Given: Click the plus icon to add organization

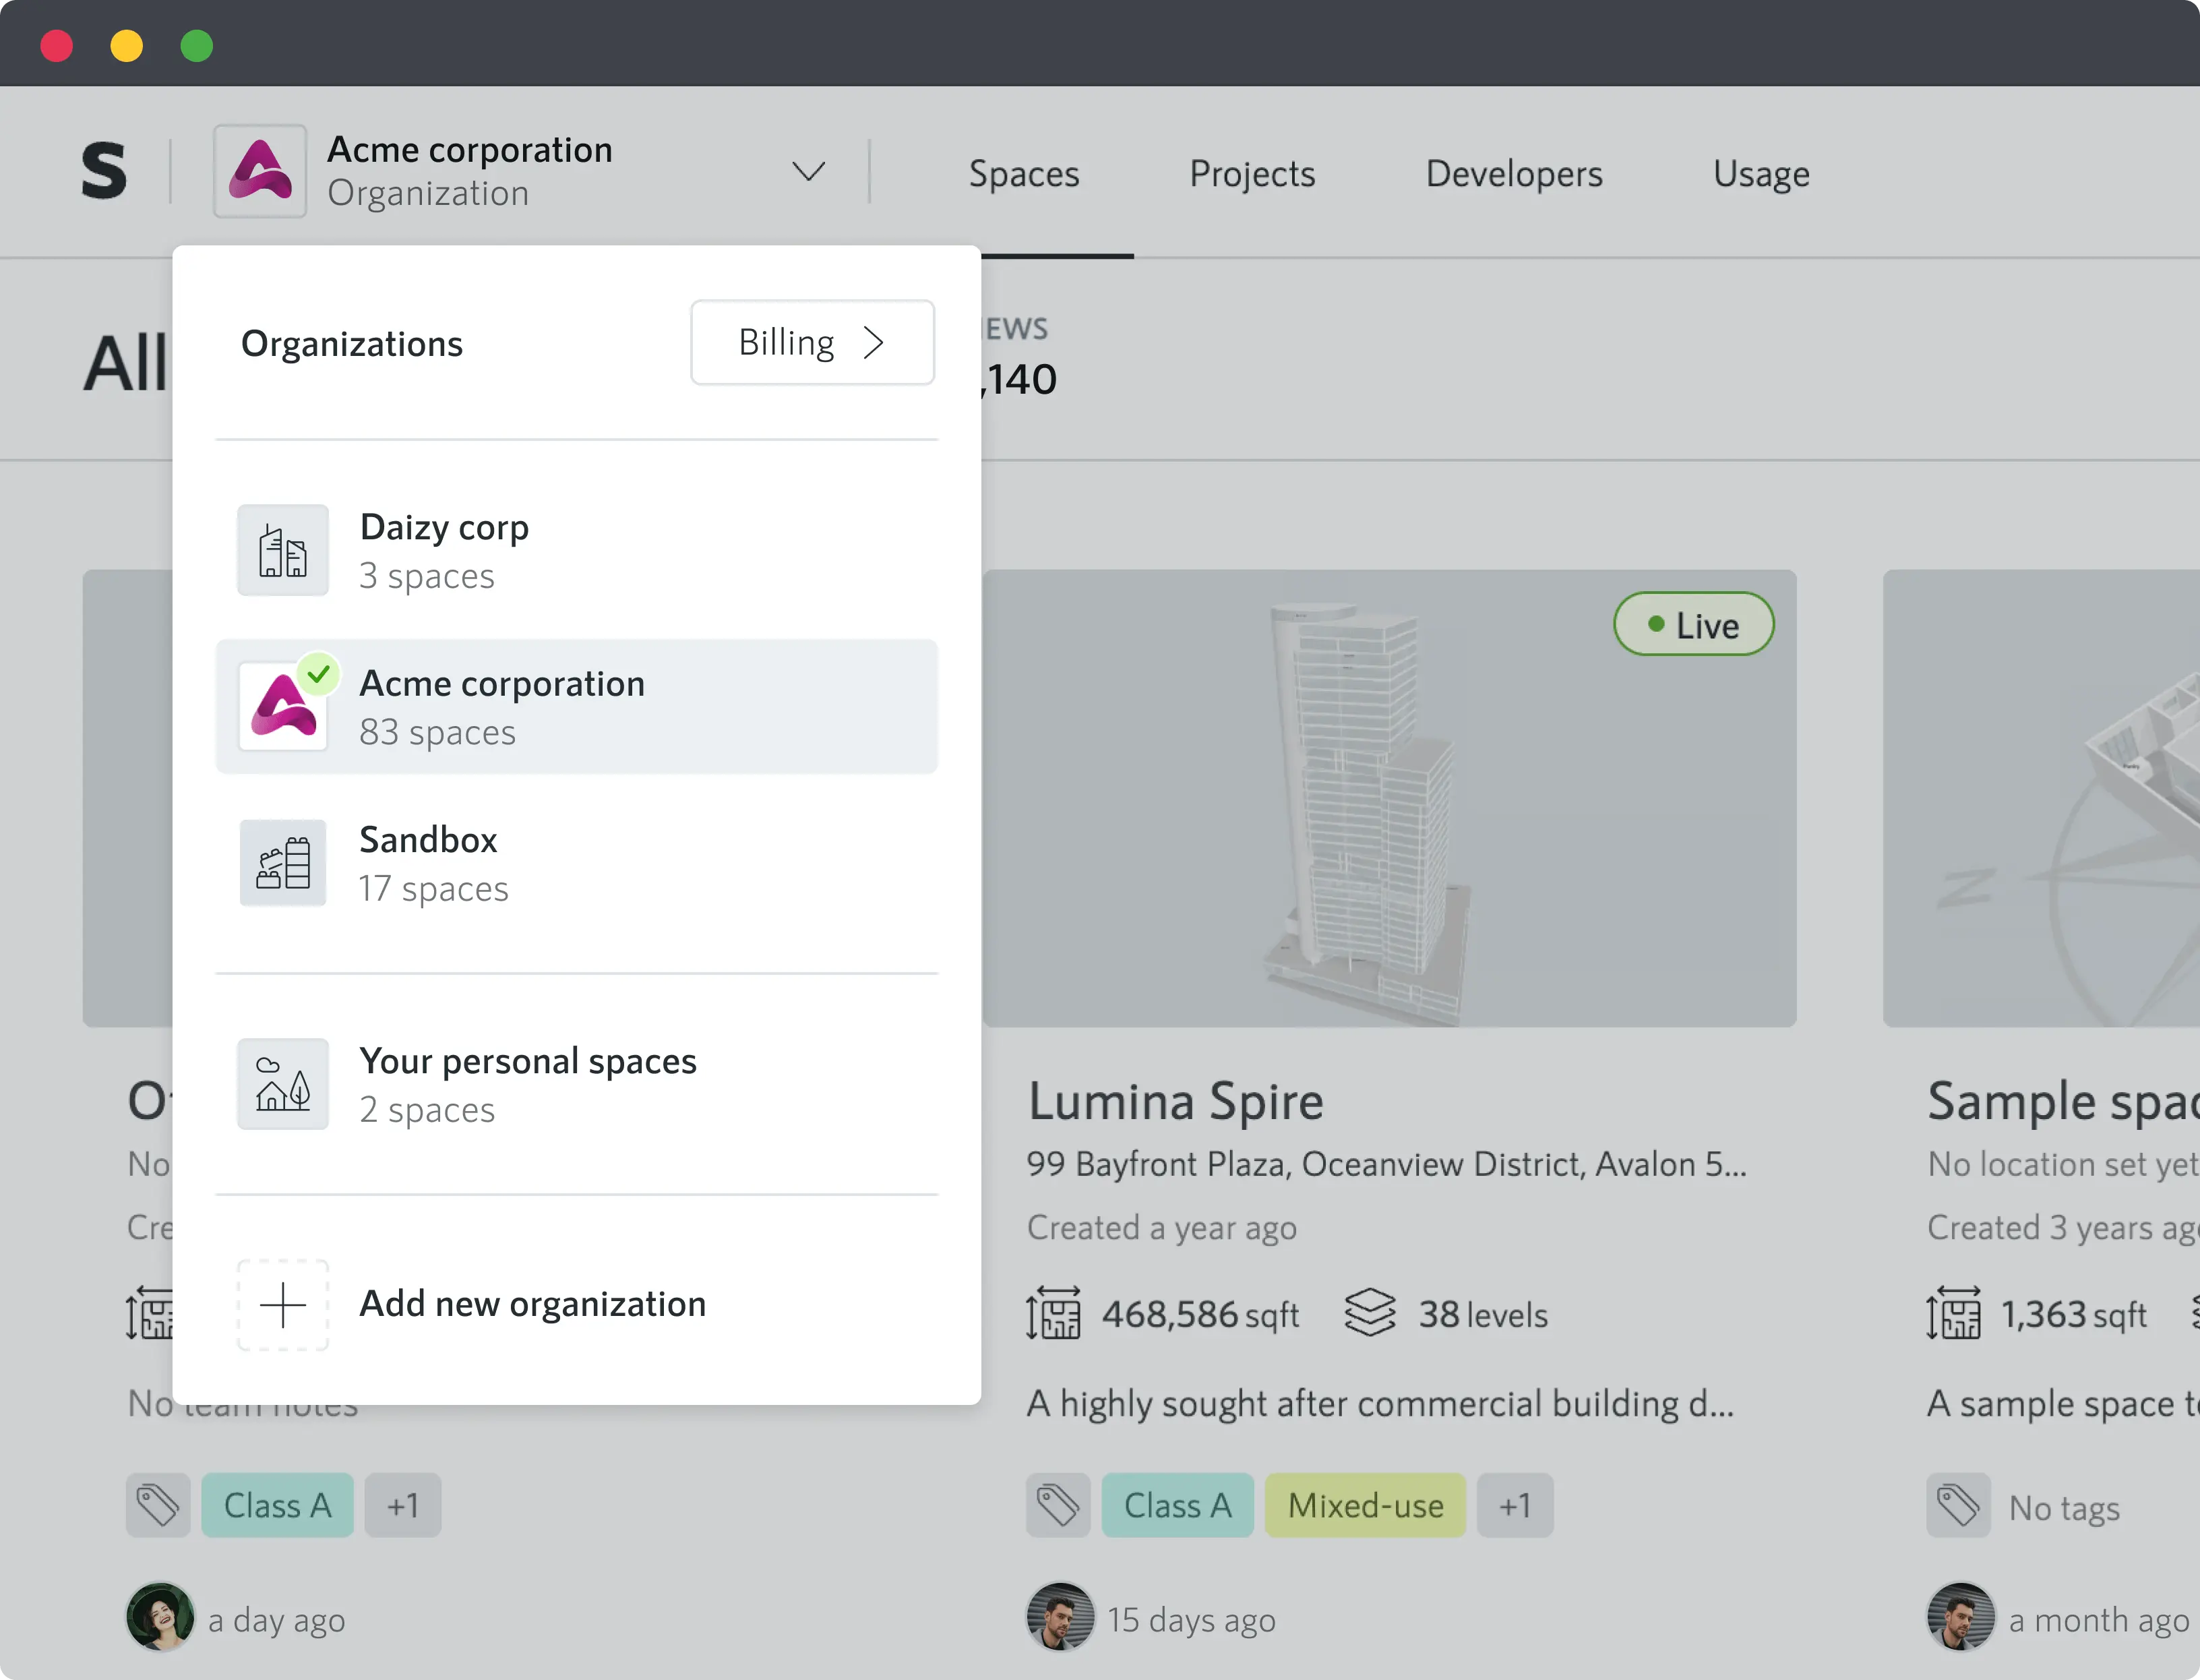Looking at the screenshot, I should [x=283, y=1305].
